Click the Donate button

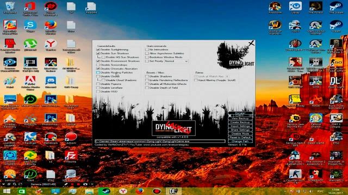click(x=240, y=113)
